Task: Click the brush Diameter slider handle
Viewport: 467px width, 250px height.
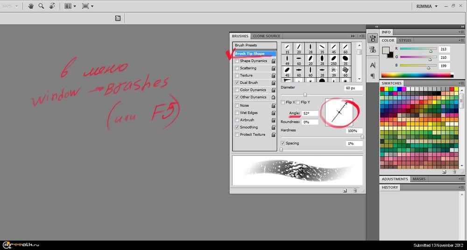Action: [305, 95]
